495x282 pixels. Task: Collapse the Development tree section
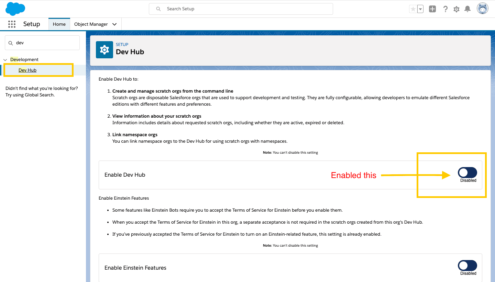coord(5,60)
